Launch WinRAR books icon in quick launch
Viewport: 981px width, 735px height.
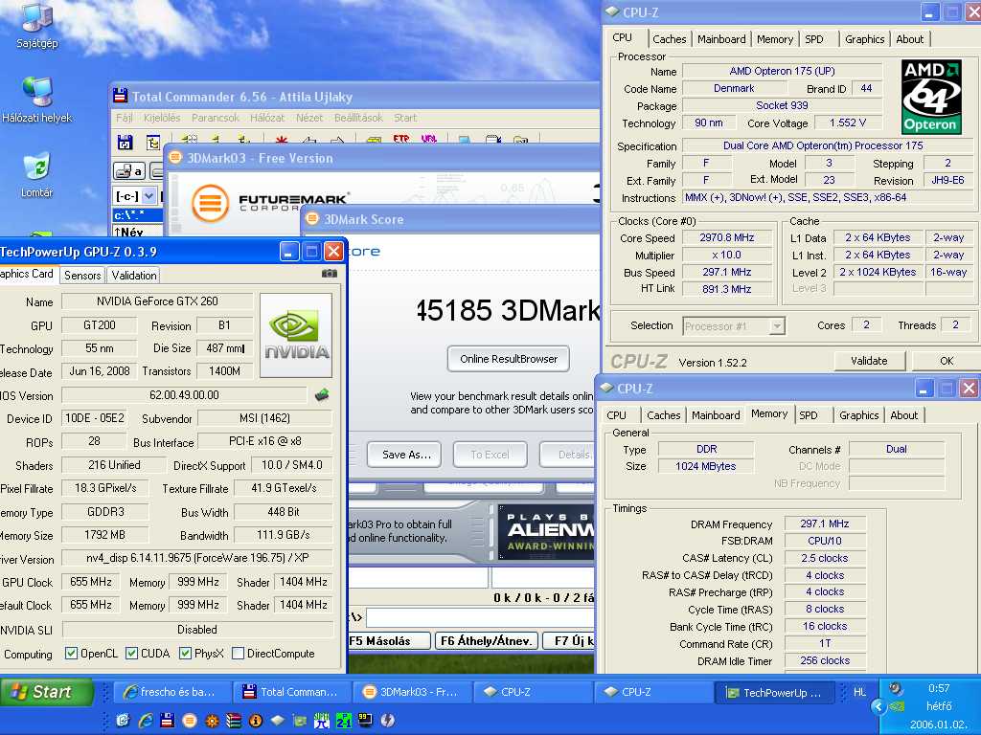click(x=234, y=721)
